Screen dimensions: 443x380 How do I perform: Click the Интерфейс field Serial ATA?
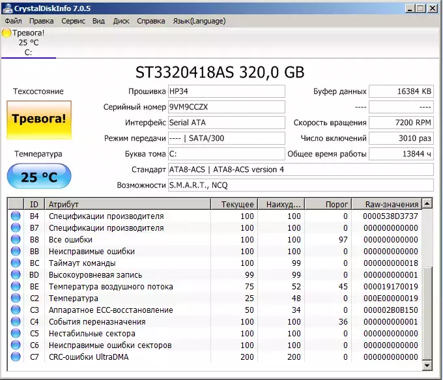click(x=226, y=123)
